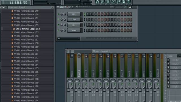Click the Master track volume fader
The width and height of the screenshot is (181, 102).
(68, 90)
